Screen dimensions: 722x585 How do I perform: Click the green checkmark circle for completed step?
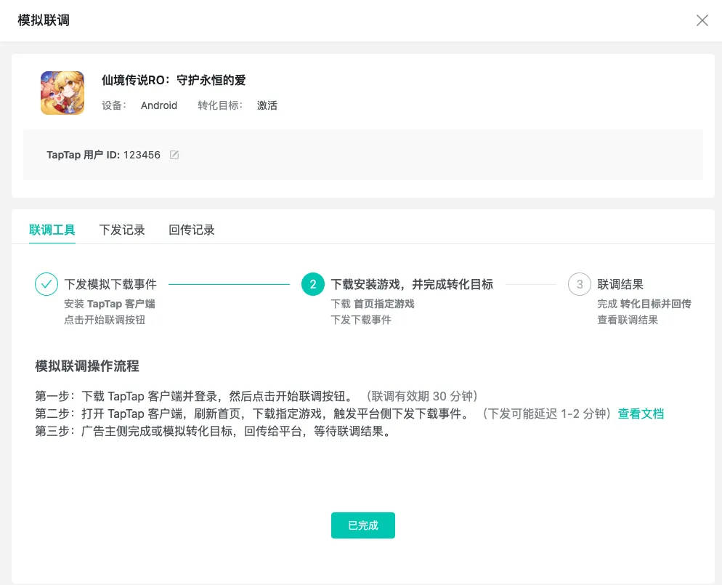coord(46,284)
